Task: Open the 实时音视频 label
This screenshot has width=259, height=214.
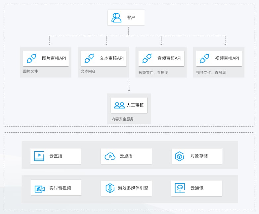Action: click(x=60, y=188)
